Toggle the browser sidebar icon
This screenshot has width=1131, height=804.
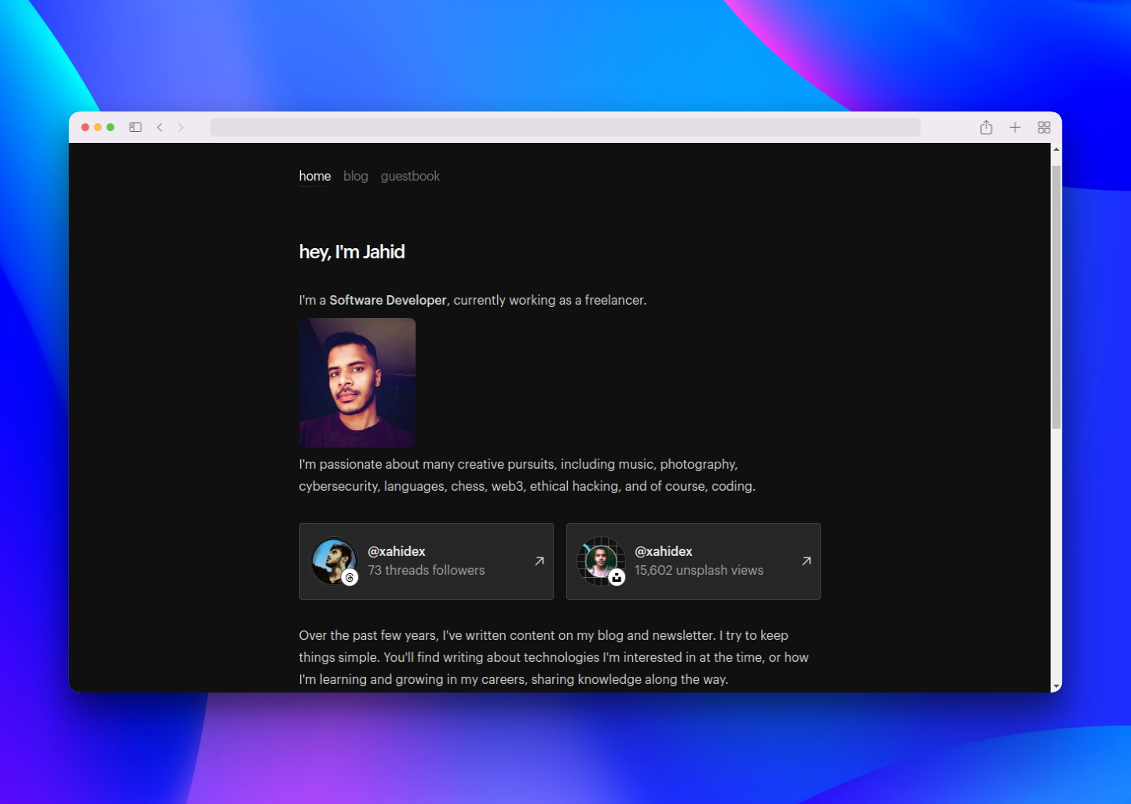[135, 127]
